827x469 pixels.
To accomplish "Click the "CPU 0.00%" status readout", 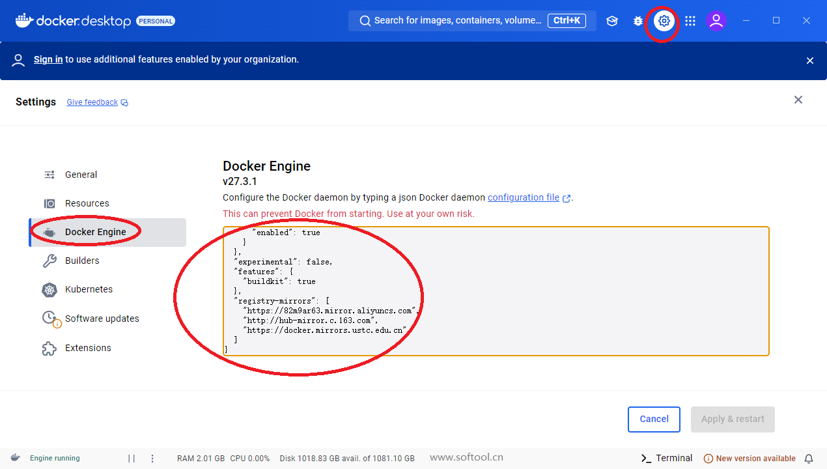I will [x=250, y=459].
